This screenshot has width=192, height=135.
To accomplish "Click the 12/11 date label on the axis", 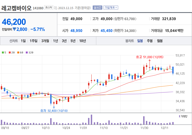I will click(x=165, y=128).
